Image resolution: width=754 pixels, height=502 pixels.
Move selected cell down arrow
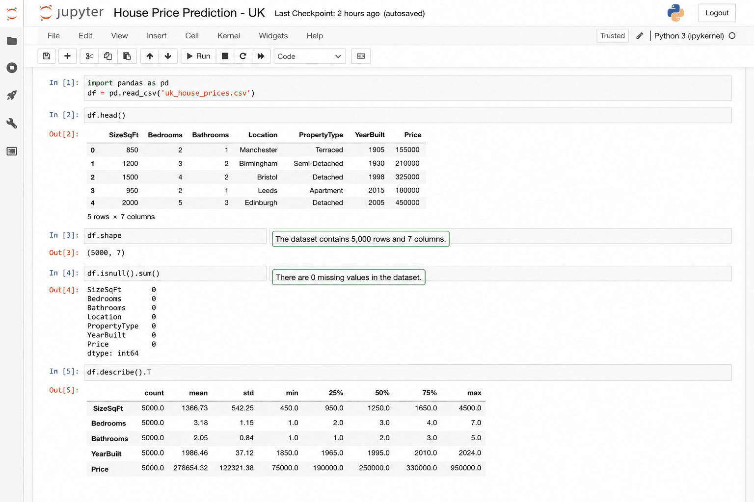[x=168, y=56]
